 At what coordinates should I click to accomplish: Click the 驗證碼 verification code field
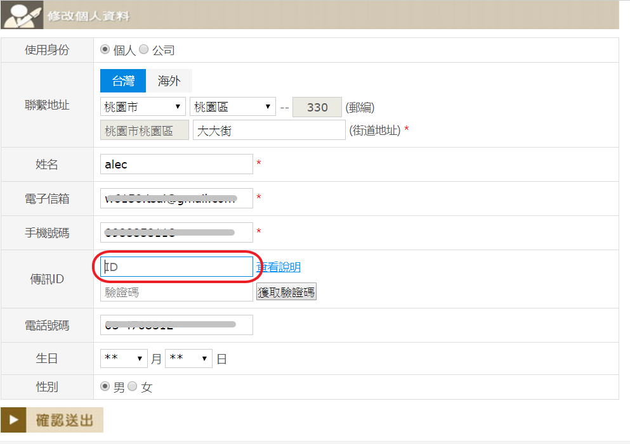pos(176,292)
